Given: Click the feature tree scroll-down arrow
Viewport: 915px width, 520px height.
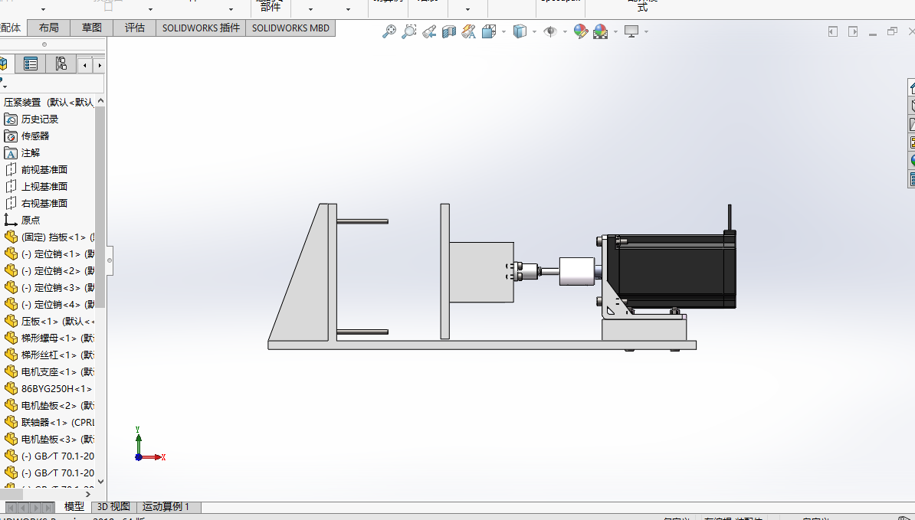Looking at the screenshot, I should pos(100,482).
